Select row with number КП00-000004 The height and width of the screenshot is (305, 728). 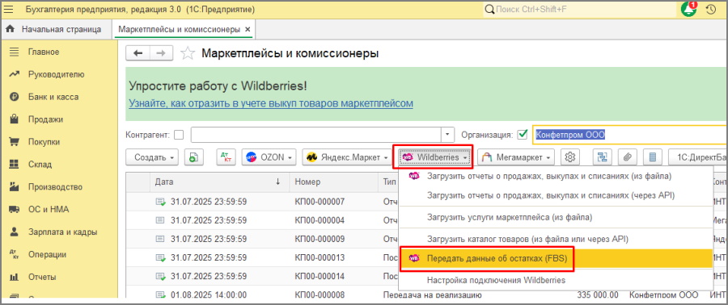[320, 220]
